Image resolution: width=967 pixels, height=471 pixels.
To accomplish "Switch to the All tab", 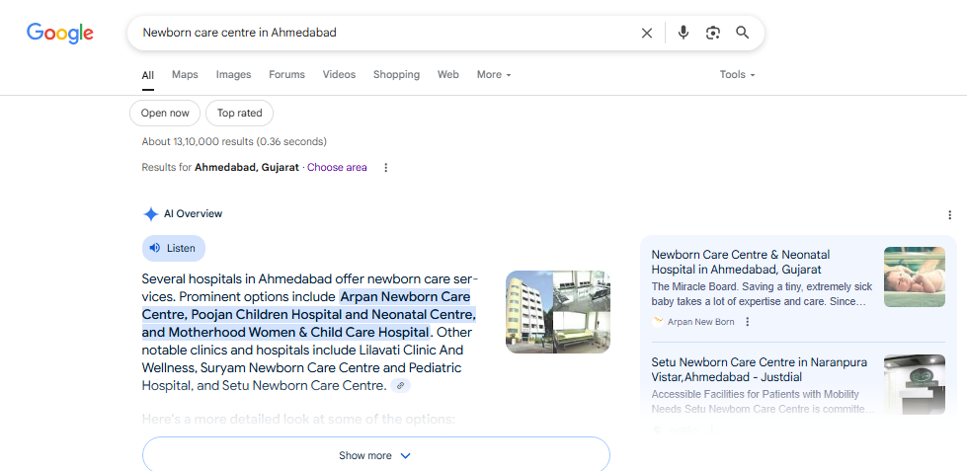I will click(x=147, y=75).
